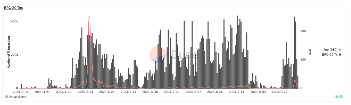The height and width of the screenshot is (105, 351).
Task: Click the pink Fee (BTC) legend dot
Action: 340,50
